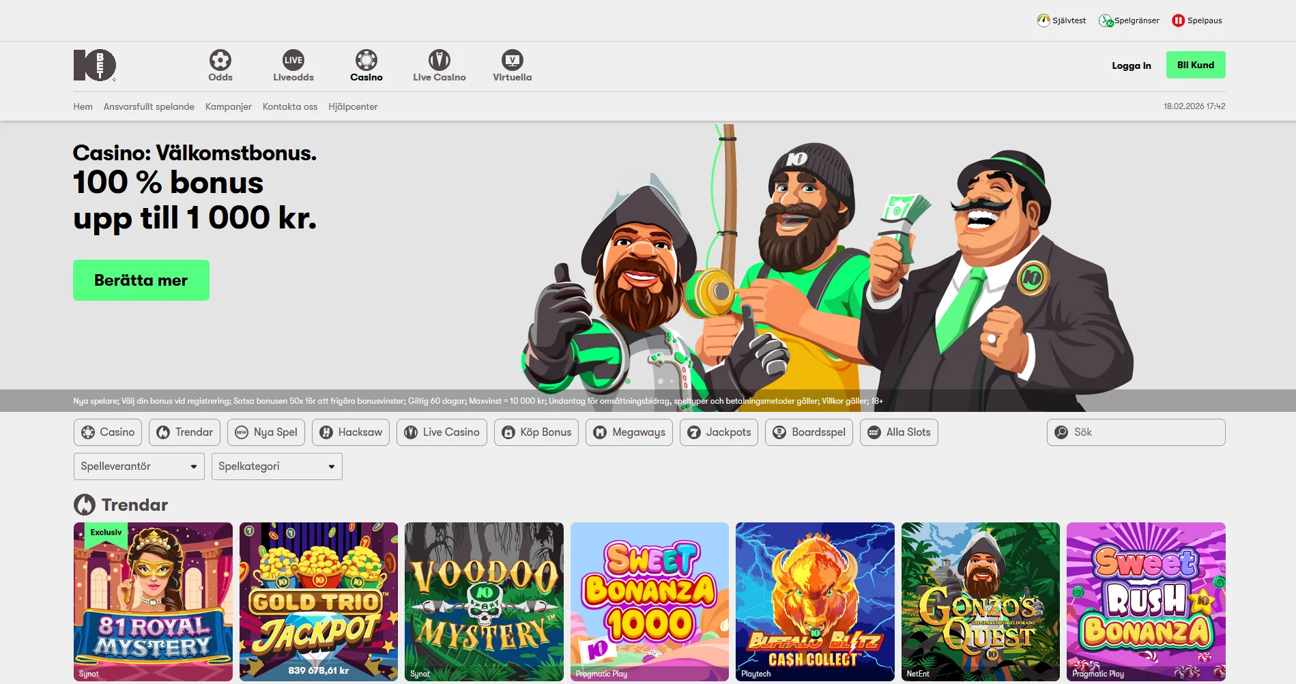Click the Spelpaus pause icon
This screenshot has height=684, width=1296.
pyautogui.click(x=1177, y=20)
